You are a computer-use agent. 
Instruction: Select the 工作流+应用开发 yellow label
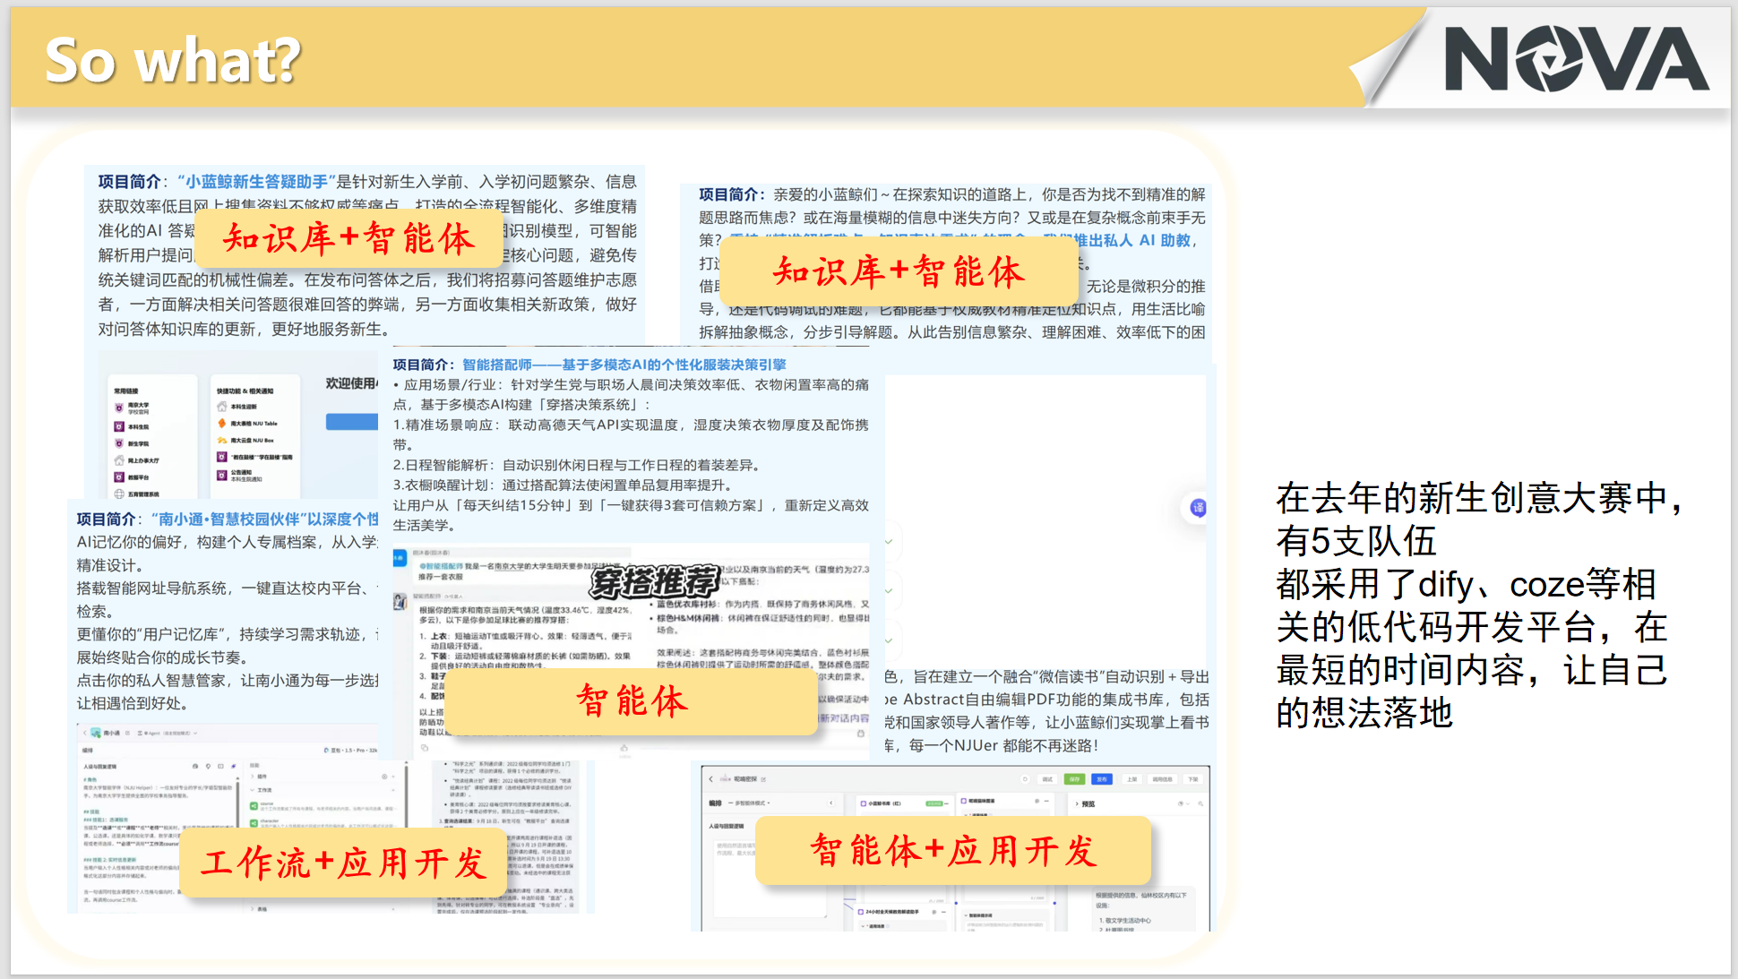click(343, 863)
